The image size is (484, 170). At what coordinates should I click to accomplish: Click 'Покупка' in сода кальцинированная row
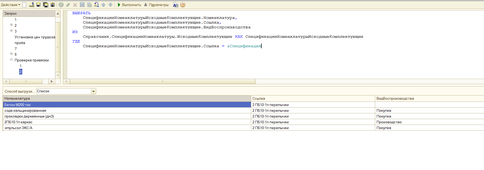tap(429, 110)
